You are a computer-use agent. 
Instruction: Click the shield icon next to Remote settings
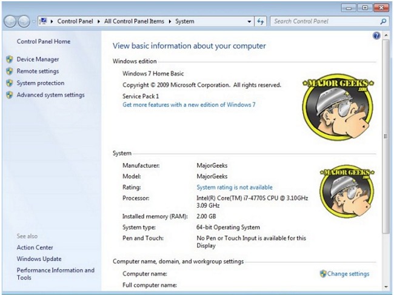10,71
